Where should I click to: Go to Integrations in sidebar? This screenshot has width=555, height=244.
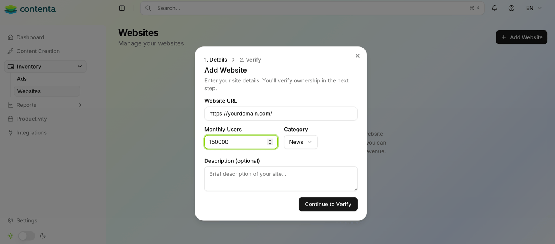(x=31, y=133)
